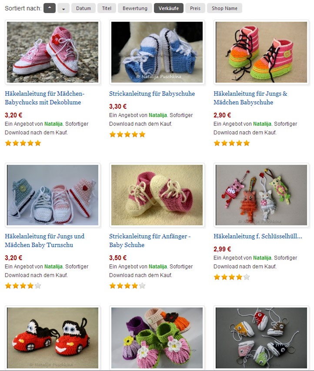Sort listings by Preis
Screen dimensions: 314x371
[x=195, y=8]
